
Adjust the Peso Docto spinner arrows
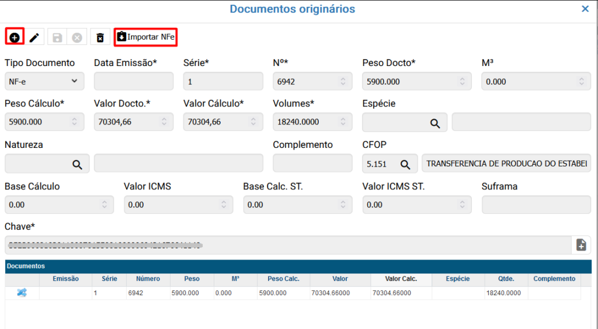pos(462,81)
